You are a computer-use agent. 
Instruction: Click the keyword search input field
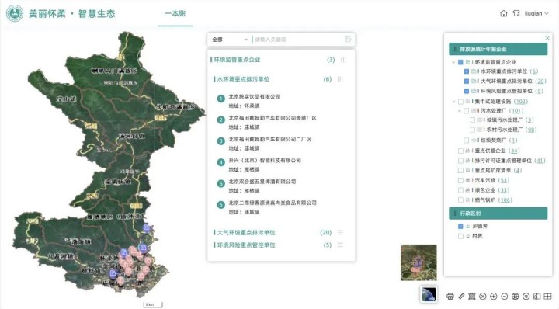(x=297, y=40)
